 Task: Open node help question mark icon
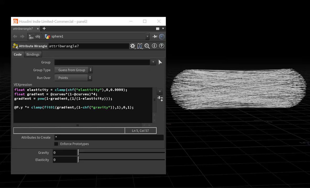(162, 46)
